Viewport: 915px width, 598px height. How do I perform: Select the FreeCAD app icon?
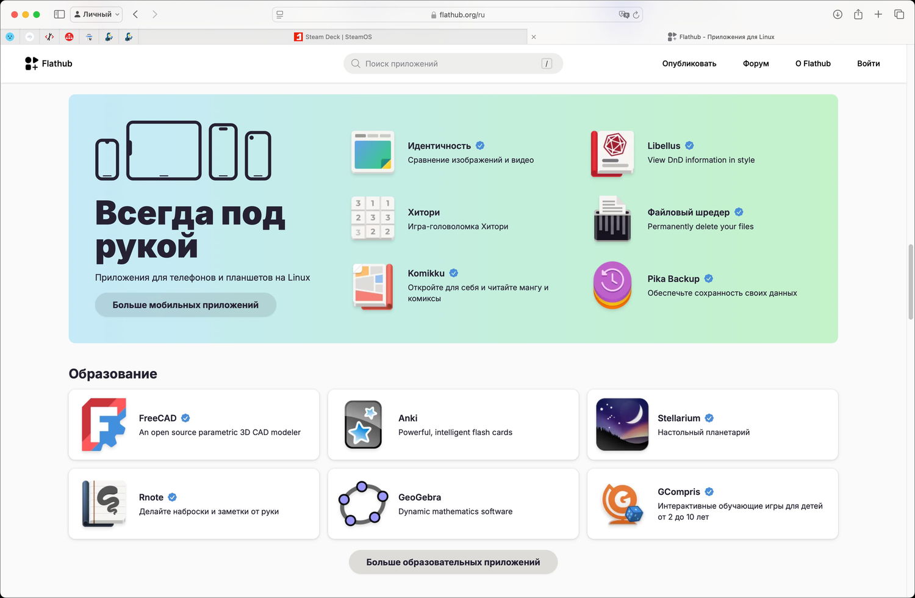point(102,425)
